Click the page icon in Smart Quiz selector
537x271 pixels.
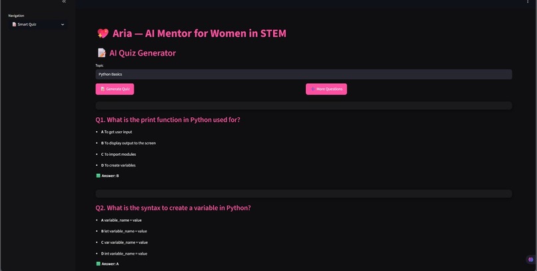pyautogui.click(x=14, y=25)
